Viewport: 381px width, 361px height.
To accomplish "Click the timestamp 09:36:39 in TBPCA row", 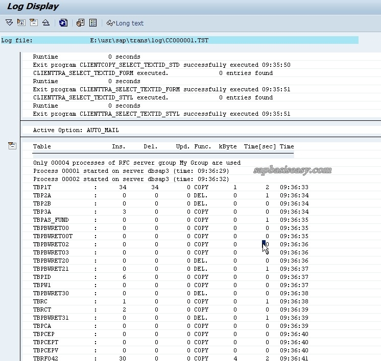I will pyautogui.click(x=294, y=326).
